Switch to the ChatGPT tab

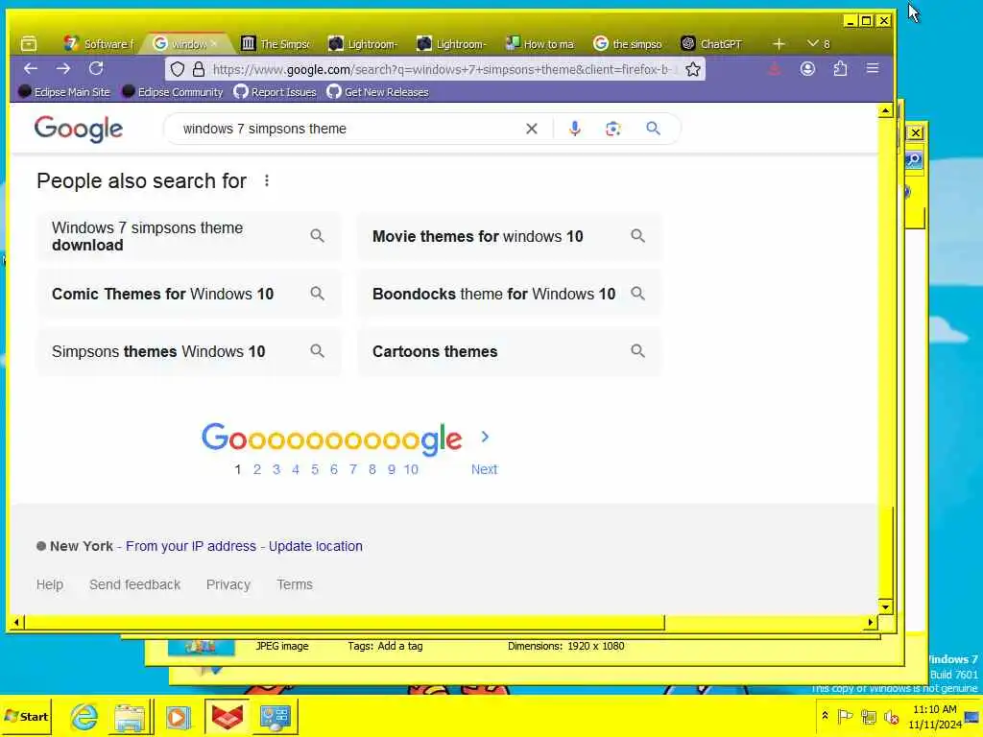pos(711,44)
